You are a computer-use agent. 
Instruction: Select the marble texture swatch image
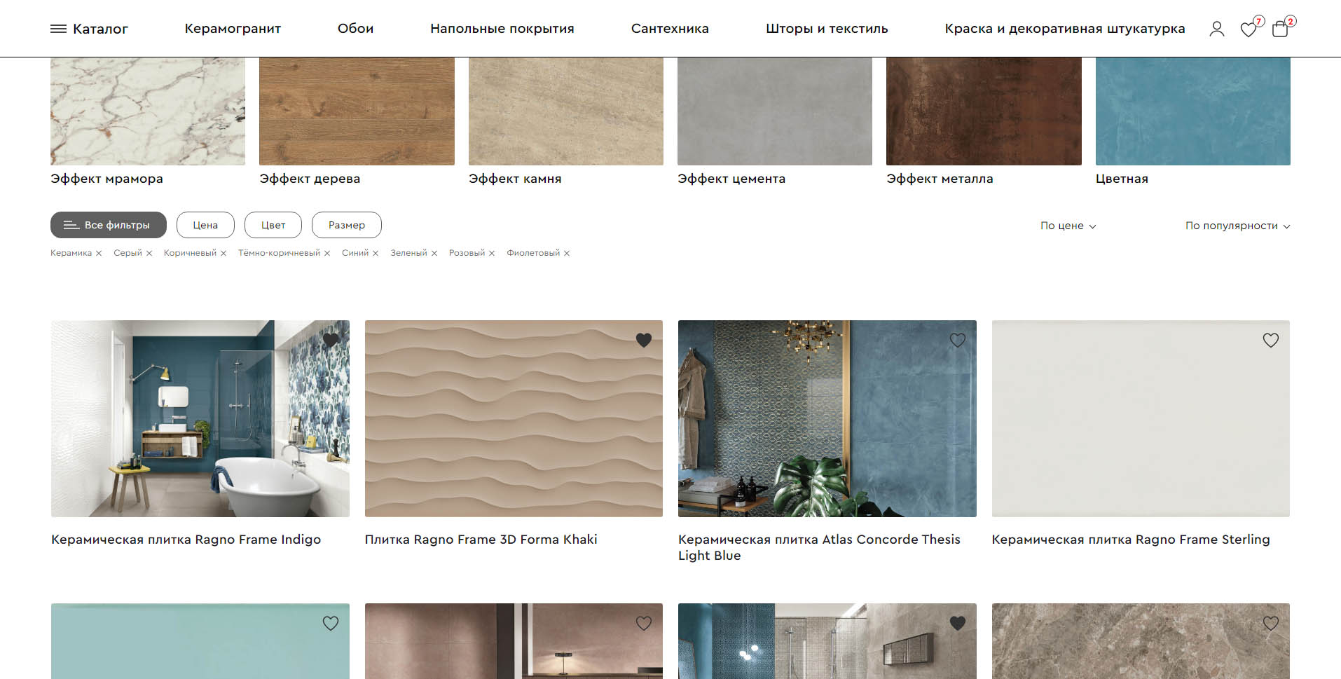tap(148, 111)
